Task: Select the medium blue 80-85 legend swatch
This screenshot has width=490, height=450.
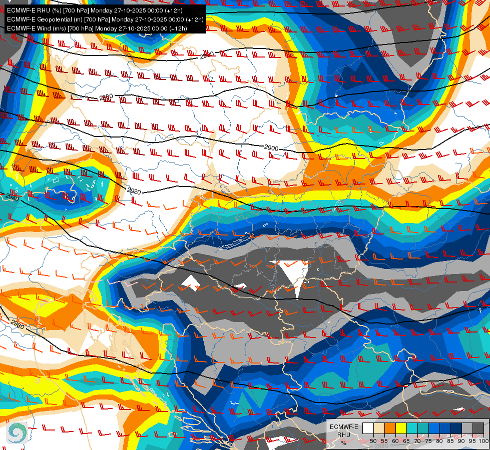Action: 445,428
